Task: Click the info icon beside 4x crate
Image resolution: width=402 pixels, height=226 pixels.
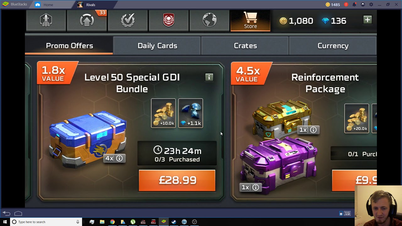Action: (119, 158)
